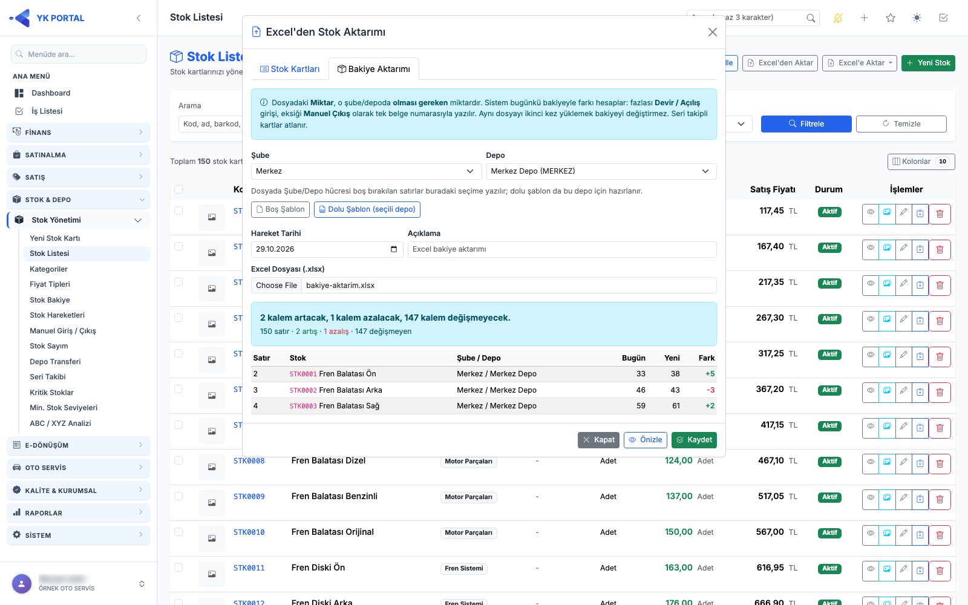Delete the 117,45 TL stock row
Screen dimensions: 968x605
click(x=940, y=214)
